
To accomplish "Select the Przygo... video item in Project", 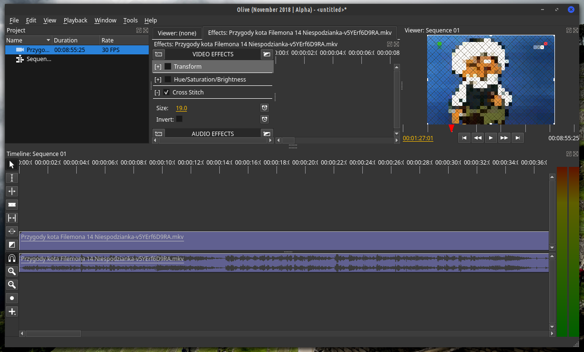I will [x=77, y=50].
